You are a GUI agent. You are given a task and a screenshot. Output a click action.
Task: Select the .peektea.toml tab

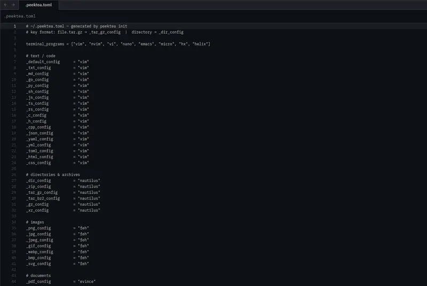click(x=38, y=5)
